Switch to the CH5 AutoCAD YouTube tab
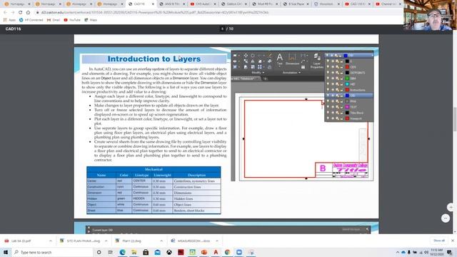 (x=202, y=4)
